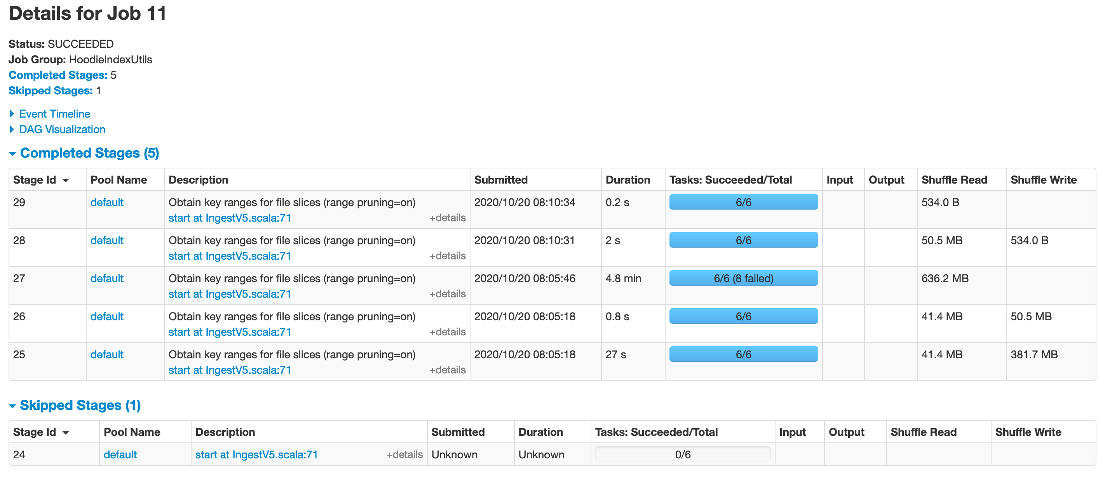Select submitted time 2020/10/20 08:10:34
1098x496 pixels.
point(524,202)
